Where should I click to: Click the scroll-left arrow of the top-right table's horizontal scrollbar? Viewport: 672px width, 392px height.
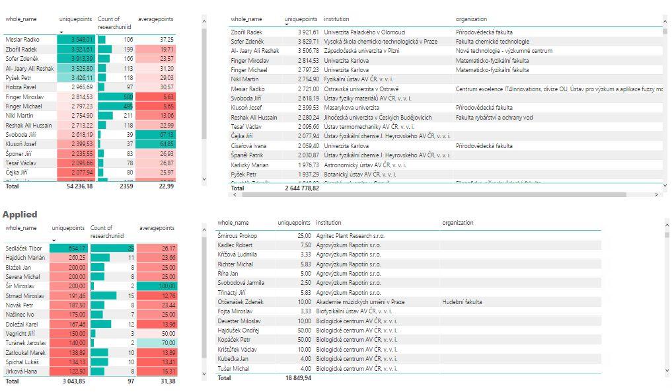[x=233, y=194]
